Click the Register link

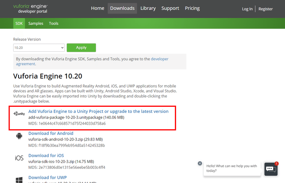coord(265,9)
